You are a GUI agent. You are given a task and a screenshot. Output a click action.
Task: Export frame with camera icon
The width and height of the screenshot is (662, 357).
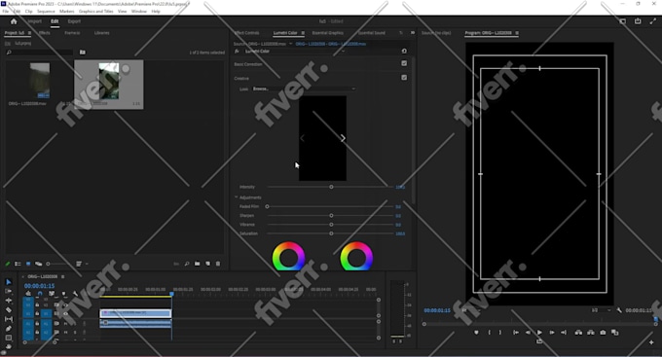click(x=603, y=333)
